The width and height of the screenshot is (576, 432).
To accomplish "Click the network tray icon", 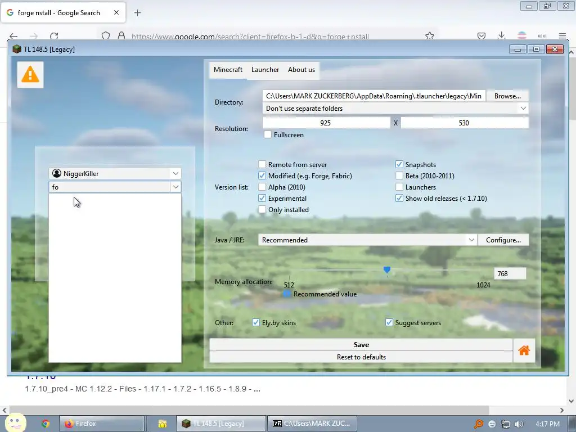I will pyautogui.click(x=506, y=424).
